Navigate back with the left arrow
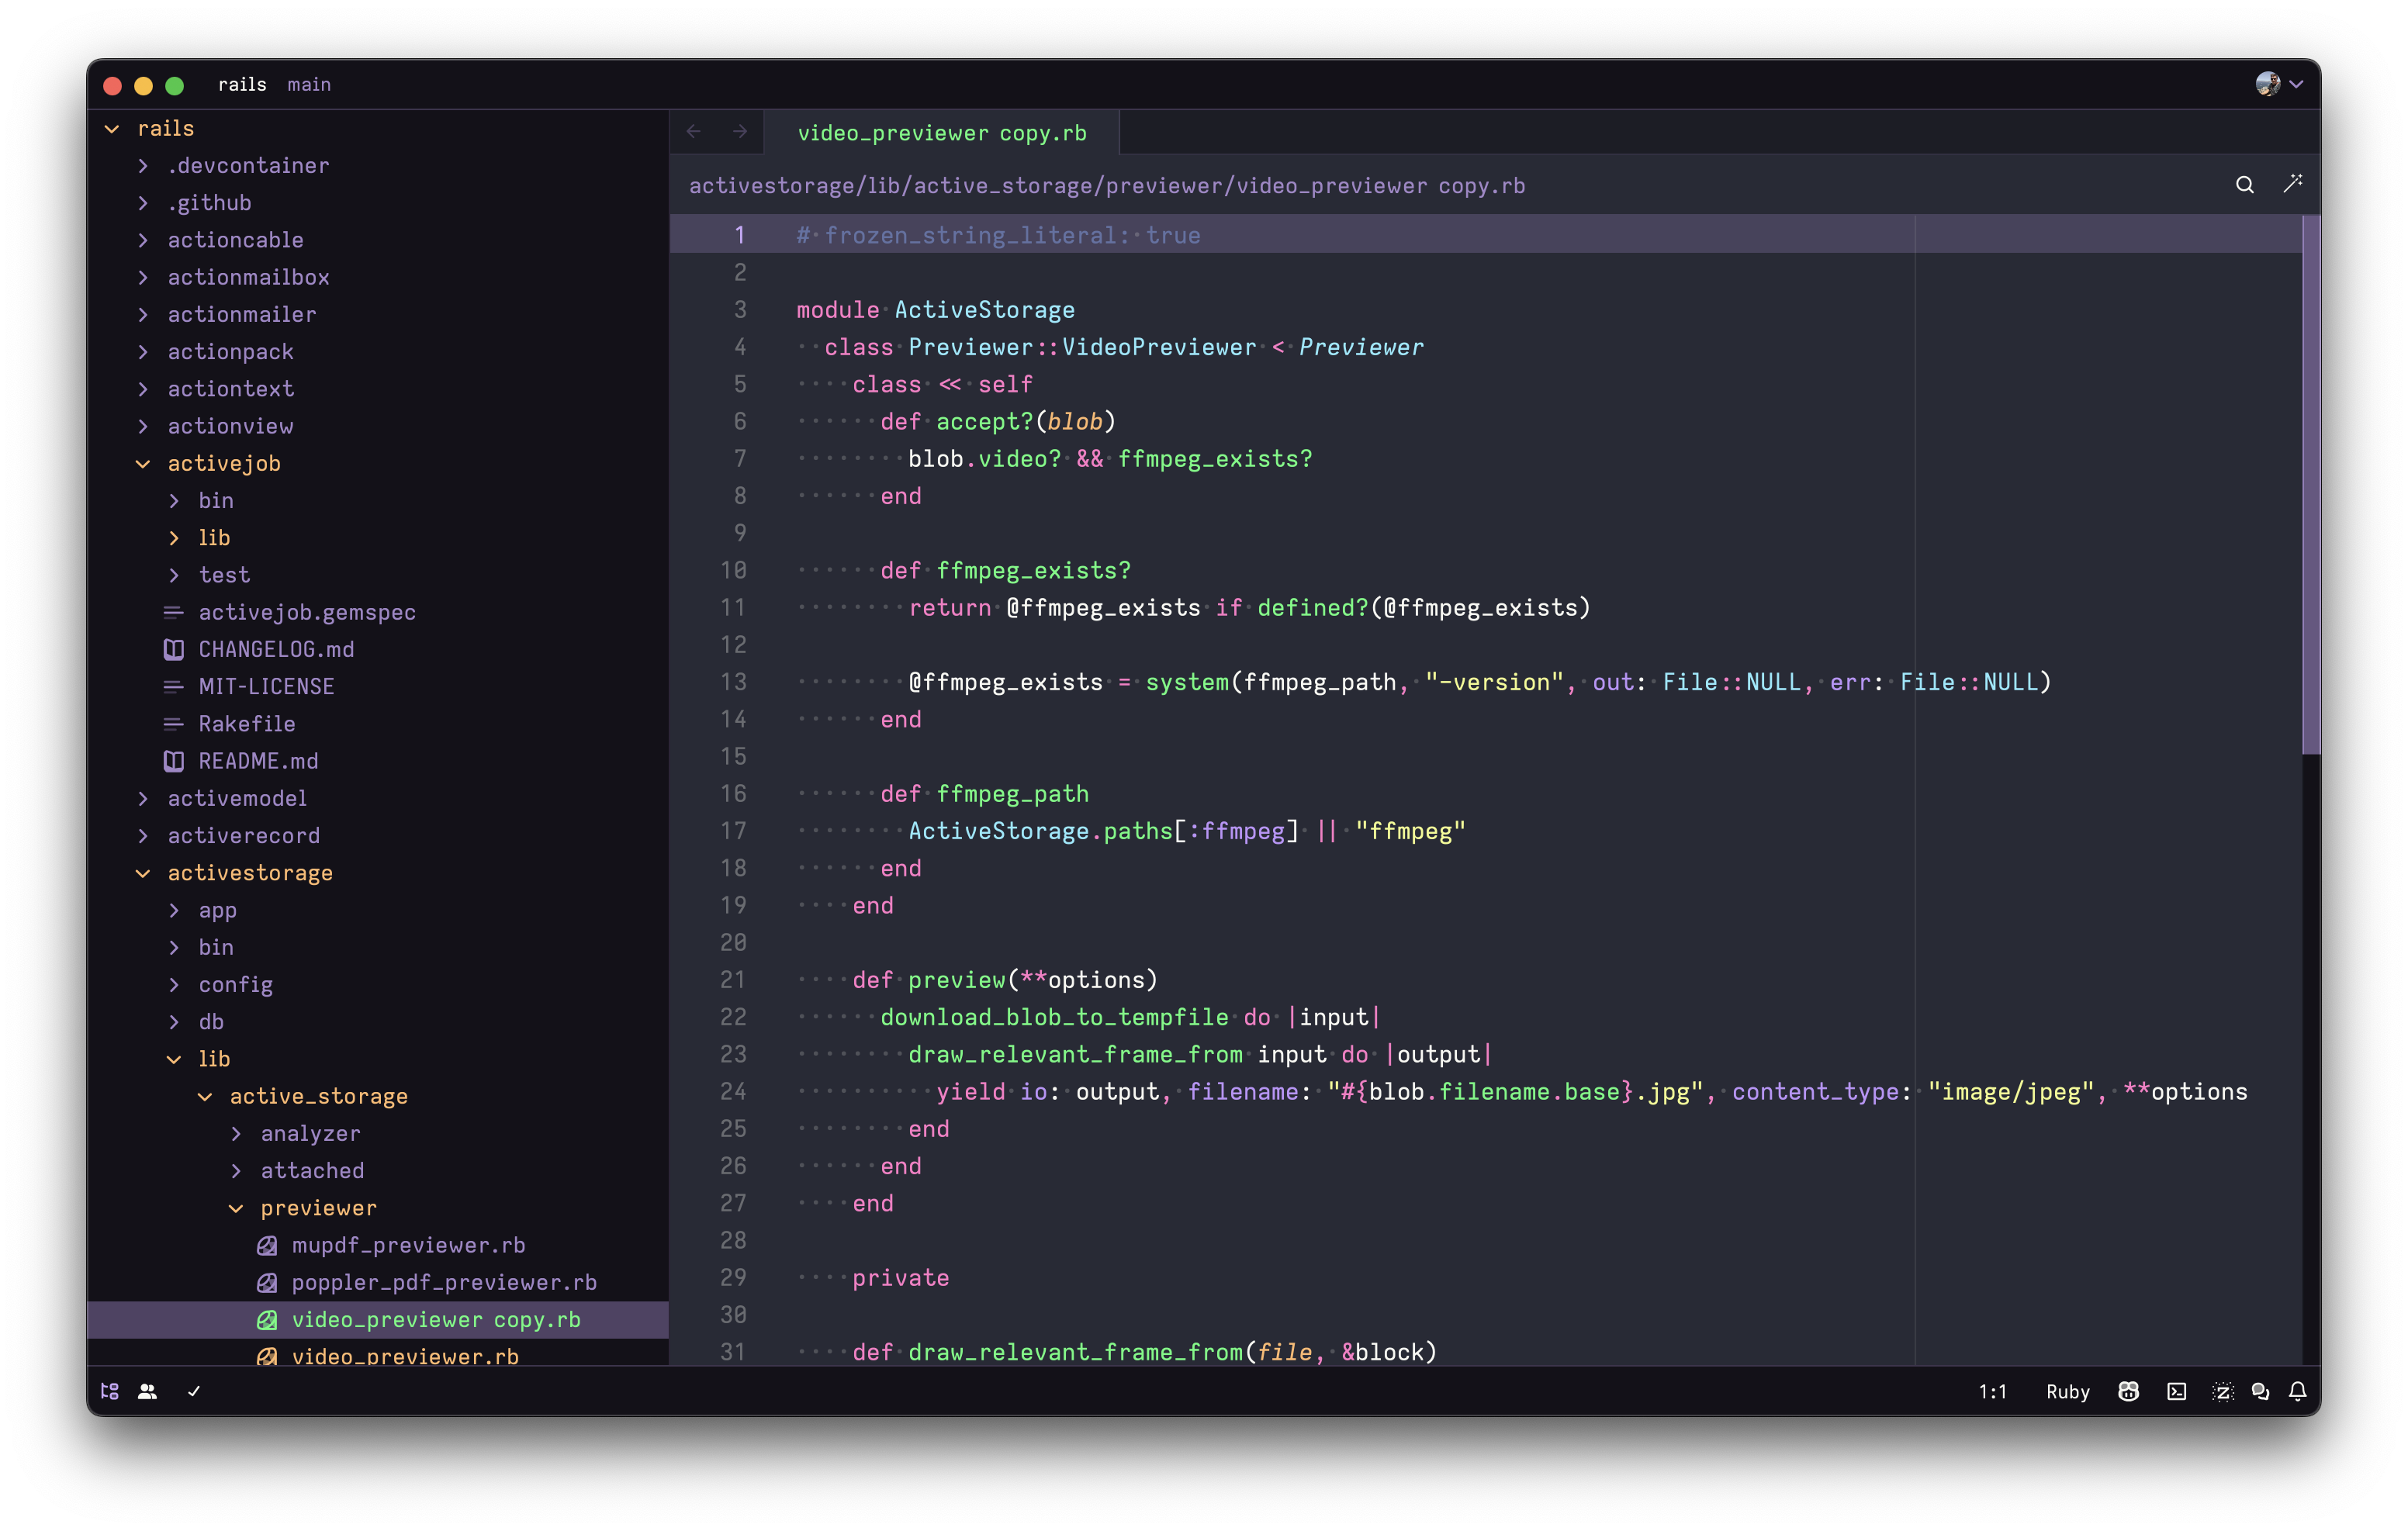Viewport: 2408px width, 1531px height. 694,132
